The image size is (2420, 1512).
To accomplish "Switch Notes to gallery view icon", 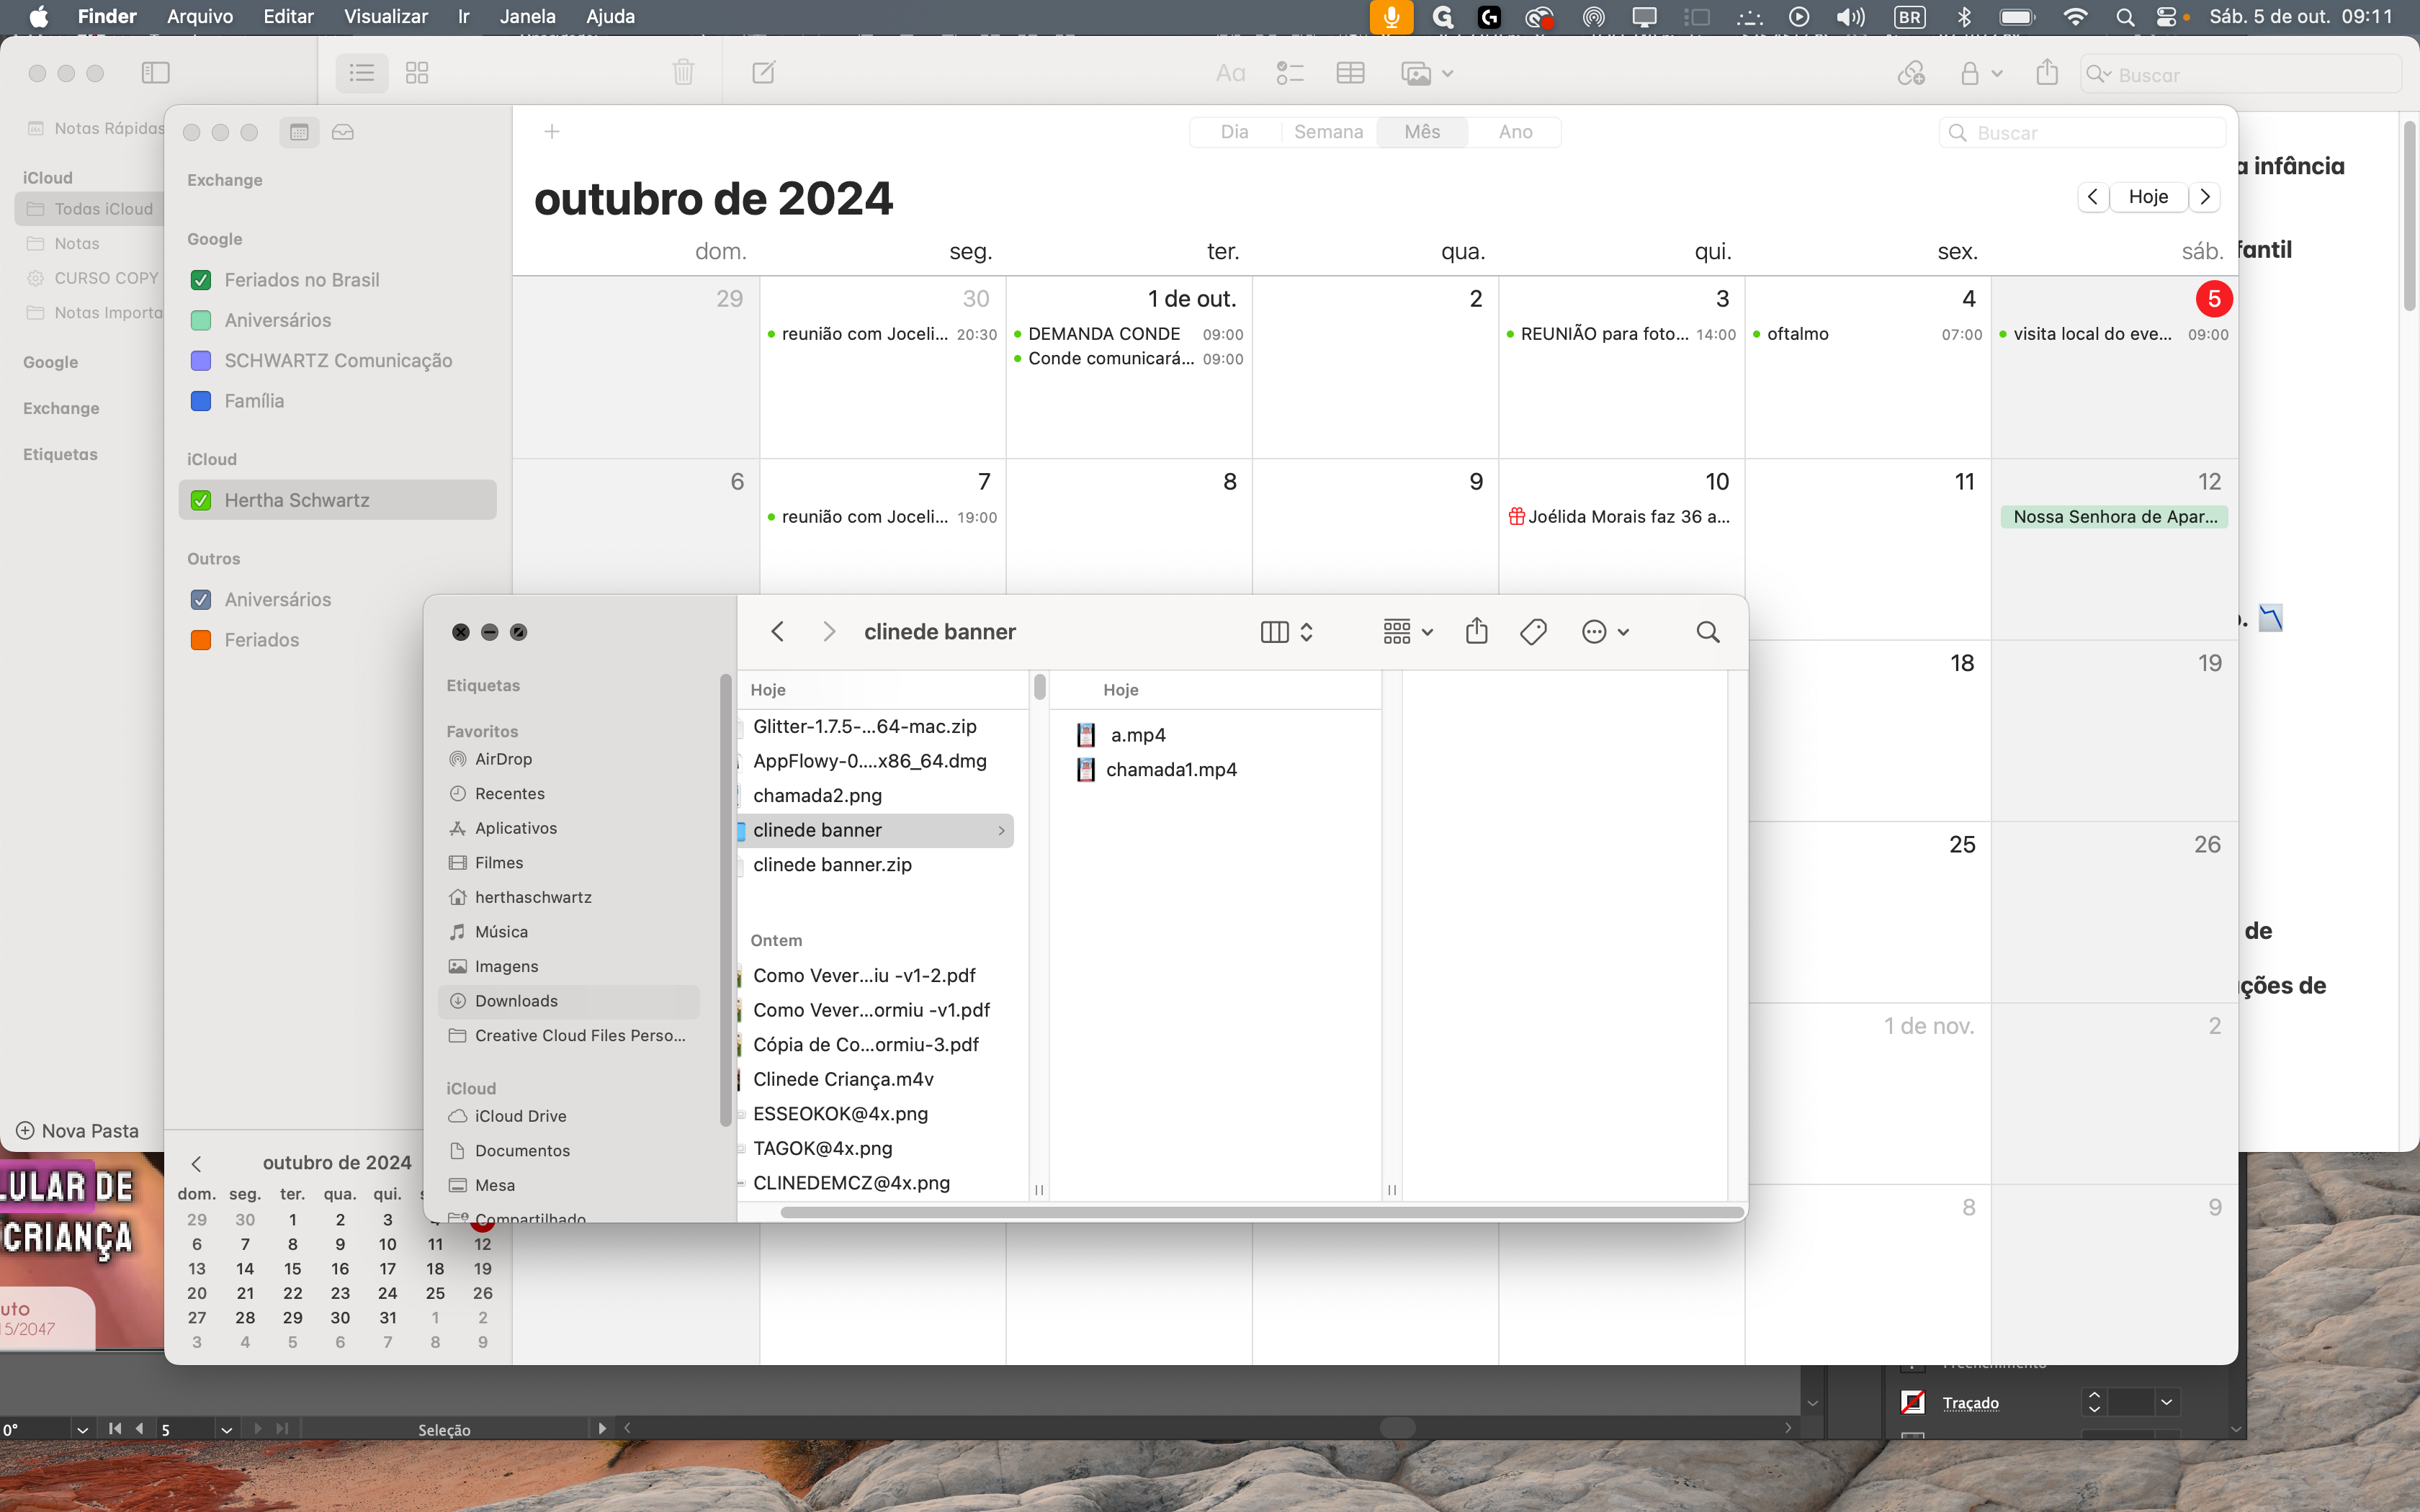I will point(417,73).
